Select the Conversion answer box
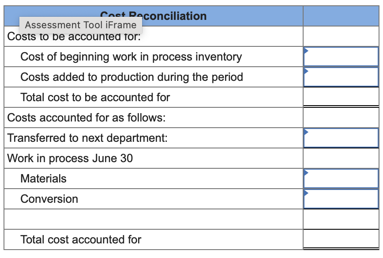This screenshot has width=383, height=258. [342, 199]
